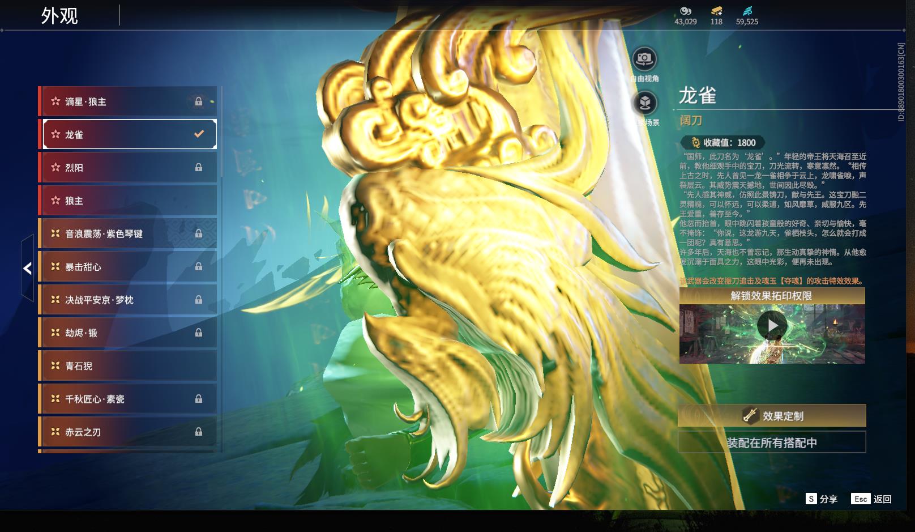Toggle the checkmark on 龙雀 skin

[x=199, y=134]
